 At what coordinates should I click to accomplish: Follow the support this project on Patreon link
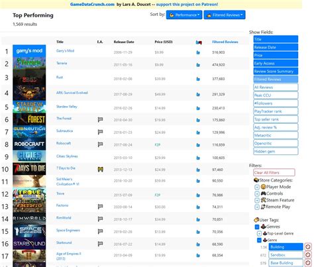pos(187,5)
